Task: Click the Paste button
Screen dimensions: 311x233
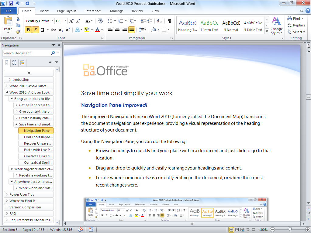Action: [8, 25]
